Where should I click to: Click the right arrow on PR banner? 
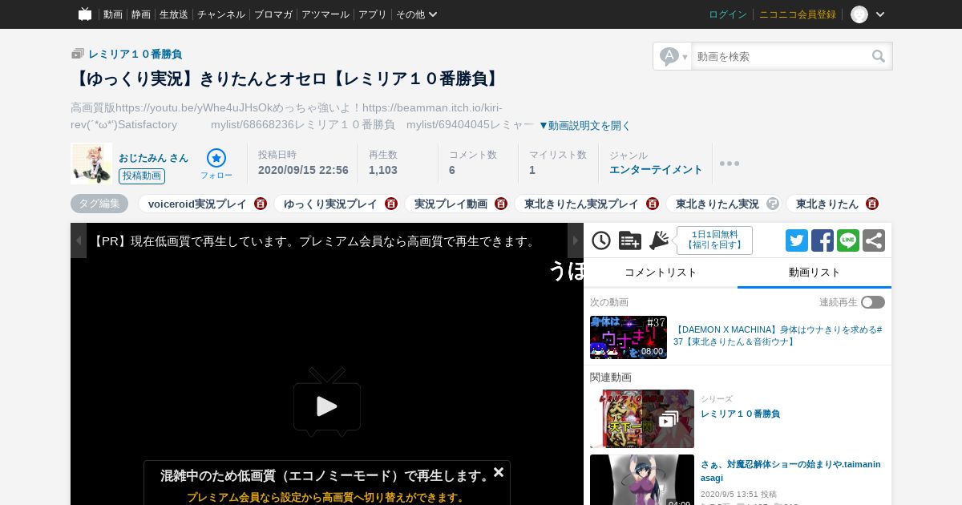[x=576, y=240]
